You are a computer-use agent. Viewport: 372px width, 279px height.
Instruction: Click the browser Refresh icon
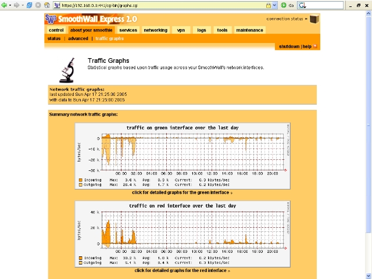pos(29,5)
